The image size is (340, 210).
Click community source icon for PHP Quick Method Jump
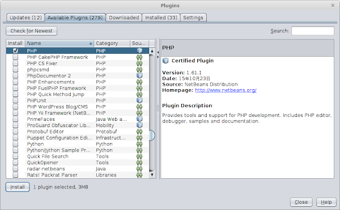click(x=139, y=94)
